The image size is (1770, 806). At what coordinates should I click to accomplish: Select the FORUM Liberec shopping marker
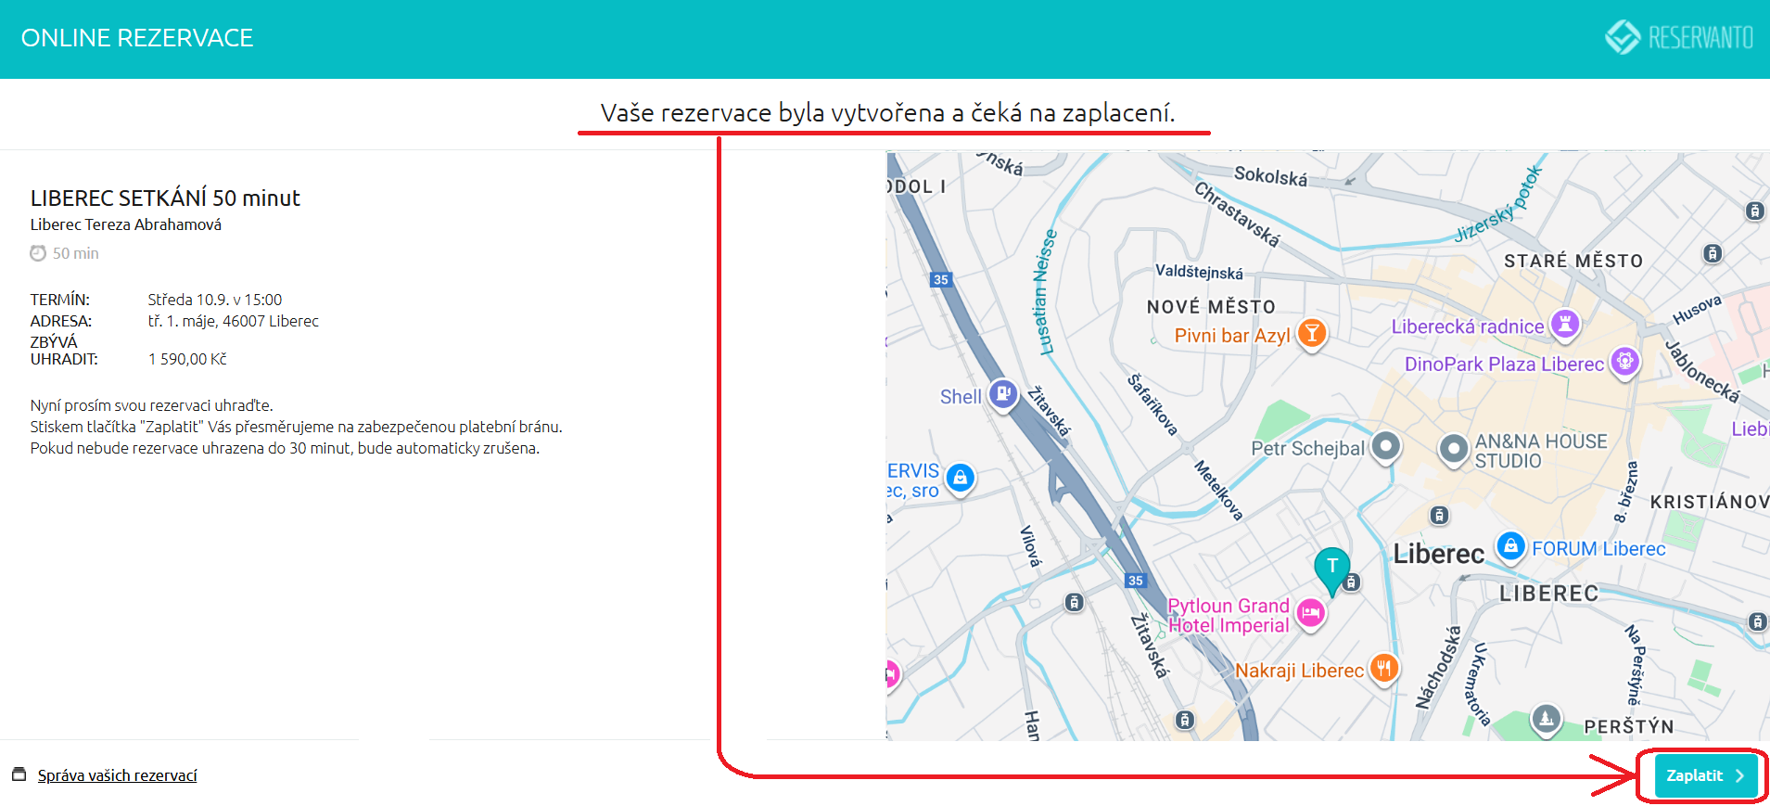1510,545
